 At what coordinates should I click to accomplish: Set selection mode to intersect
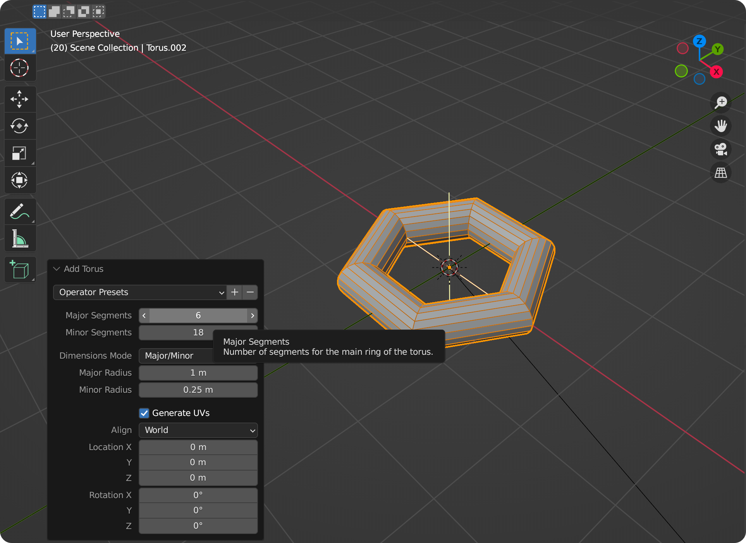tap(98, 12)
